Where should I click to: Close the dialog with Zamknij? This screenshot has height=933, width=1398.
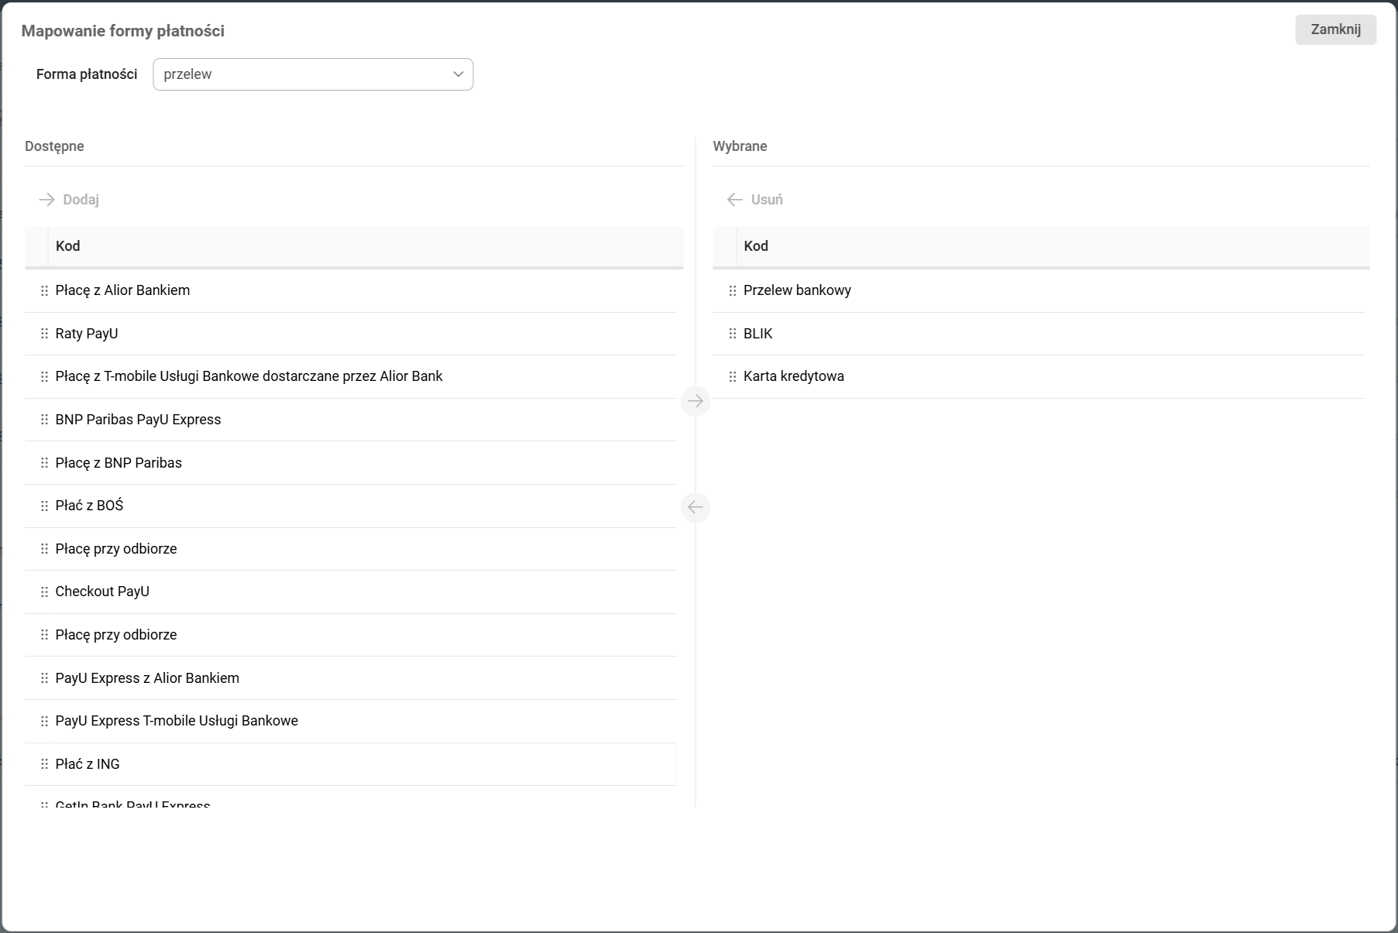[x=1334, y=29]
